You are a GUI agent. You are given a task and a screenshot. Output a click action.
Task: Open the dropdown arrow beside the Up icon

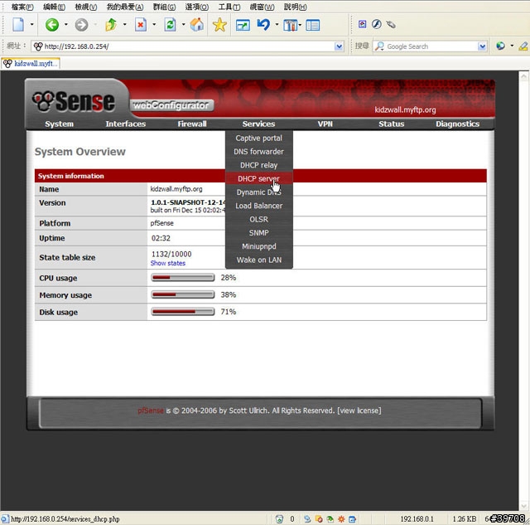pos(125,24)
